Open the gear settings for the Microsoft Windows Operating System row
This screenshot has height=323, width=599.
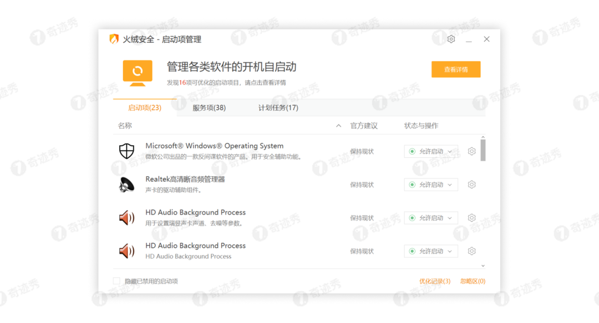pyautogui.click(x=472, y=151)
